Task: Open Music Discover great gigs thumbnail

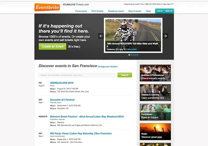Action: coord(155,132)
